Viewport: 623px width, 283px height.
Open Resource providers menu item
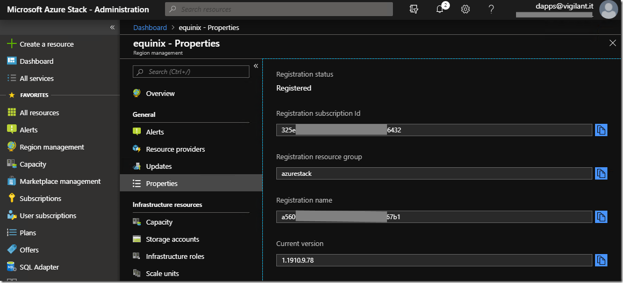coord(175,149)
